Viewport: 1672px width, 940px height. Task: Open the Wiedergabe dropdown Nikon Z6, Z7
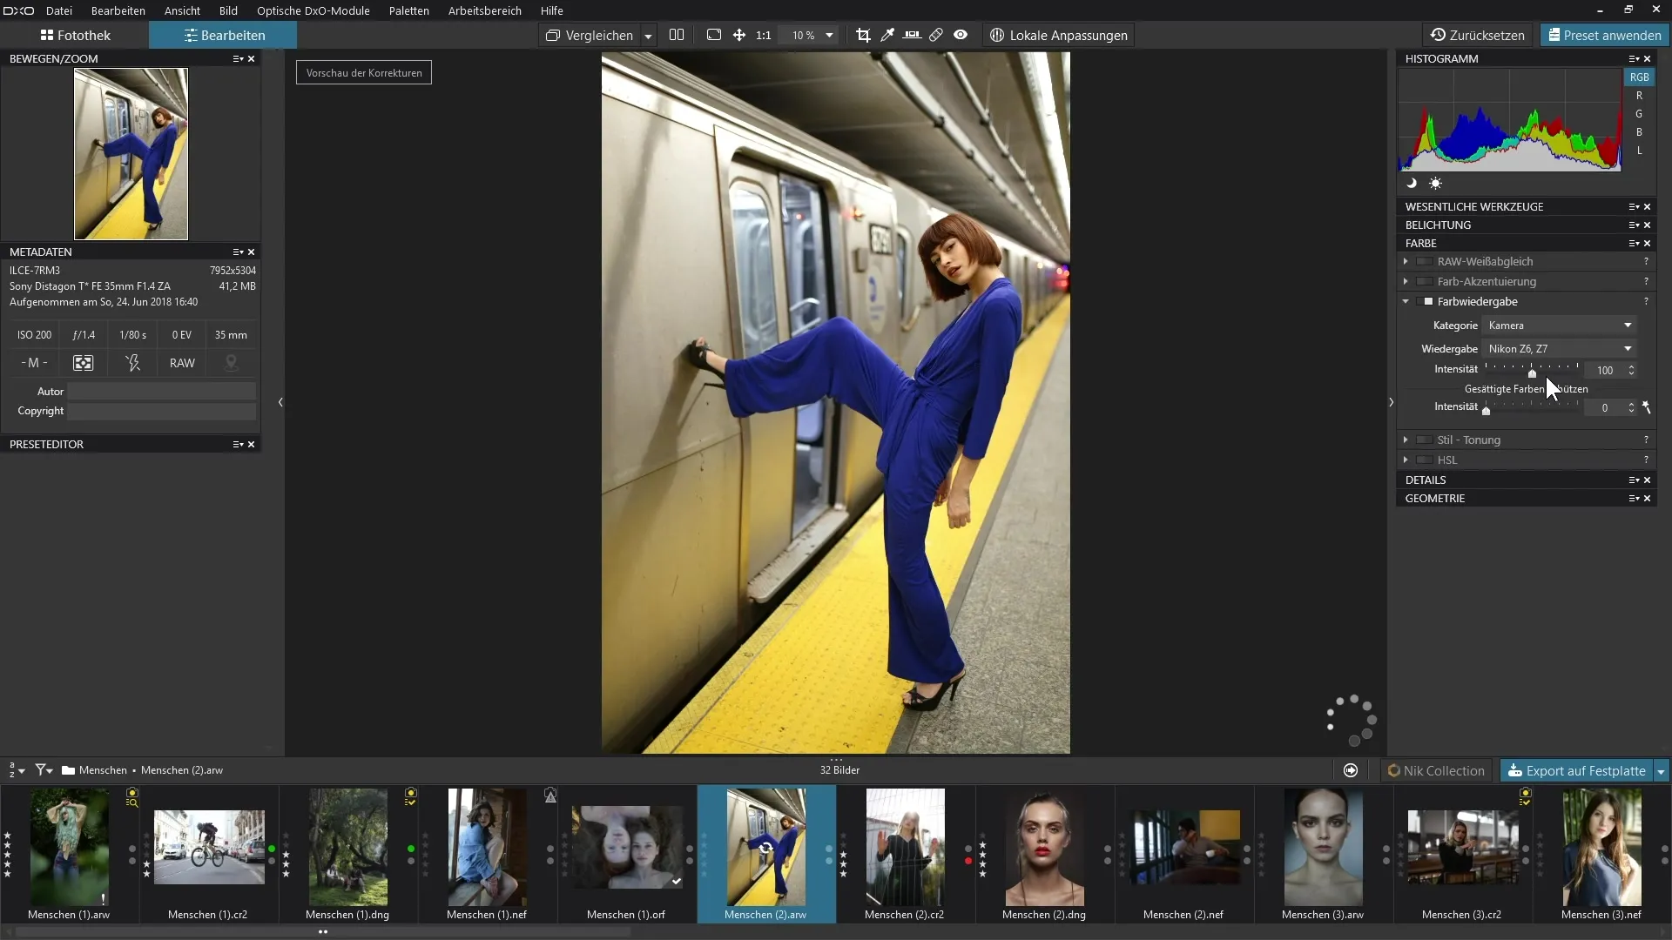tap(1558, 348)
